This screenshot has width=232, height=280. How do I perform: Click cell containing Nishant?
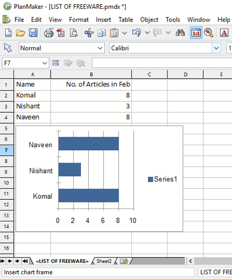click(32, 106)
